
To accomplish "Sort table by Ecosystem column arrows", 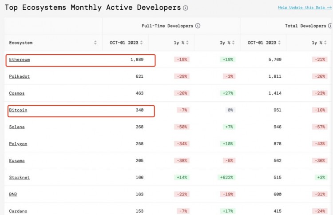I will point(95,43).
